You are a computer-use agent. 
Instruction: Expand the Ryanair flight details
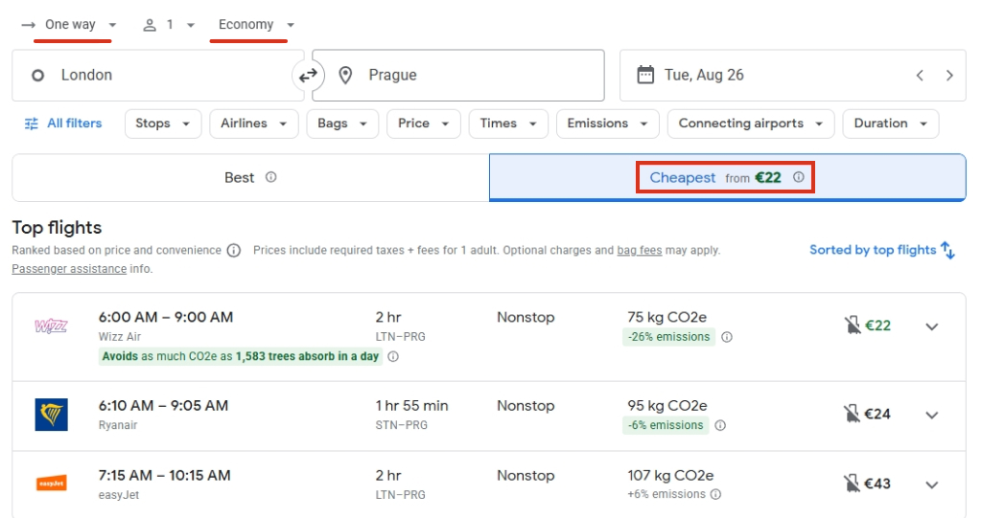coord(932,415)
